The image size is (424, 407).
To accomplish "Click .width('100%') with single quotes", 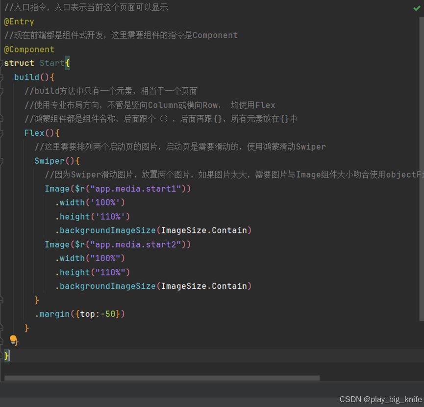I will [x=90, y=203].
